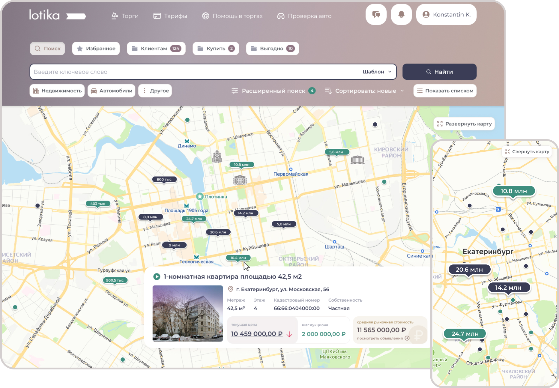This screenshot has height=388, width=559.
Task: Select 24.7 млн marker on mobile map
Action: point(465,334)
